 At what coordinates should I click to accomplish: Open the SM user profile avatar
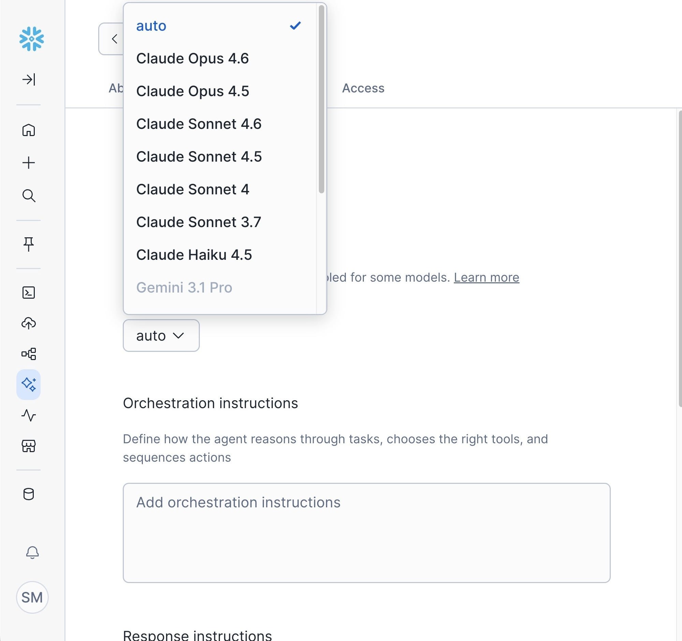(32, 597)
